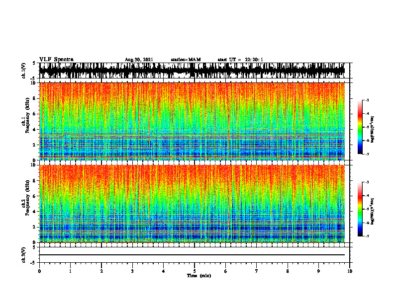Click time axis tick label "4"

pos(164,271)
